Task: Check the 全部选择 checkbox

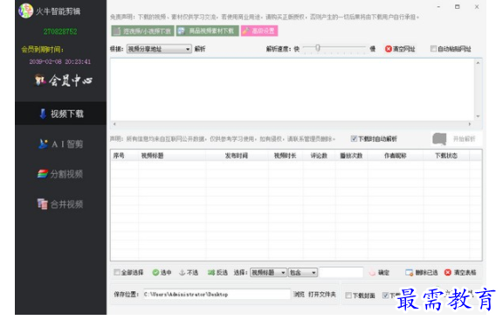Action: pyautogui.click(x=117, y=273)
